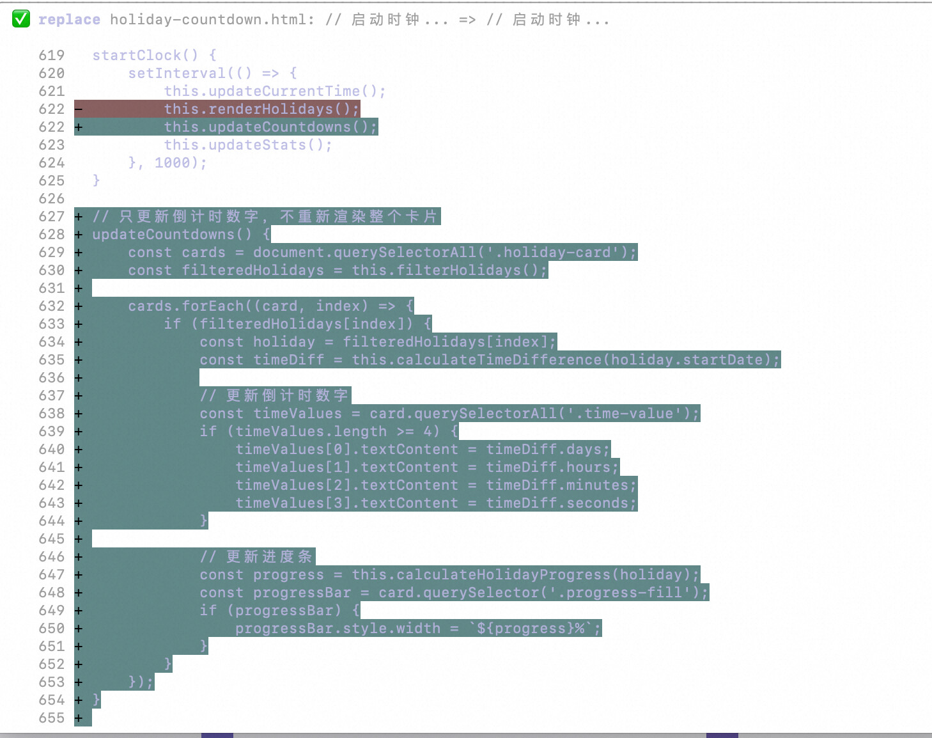The height and width of the screenshot is (738, 932).
Task: Click the plus marker on line 628
Action: [x=79, y=235]
